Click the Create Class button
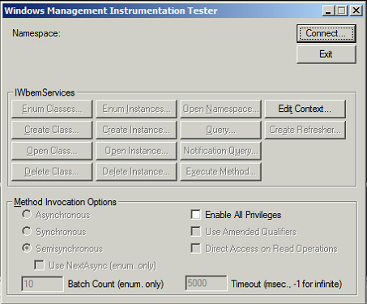The image size is (367, 304). click(52, 130)
